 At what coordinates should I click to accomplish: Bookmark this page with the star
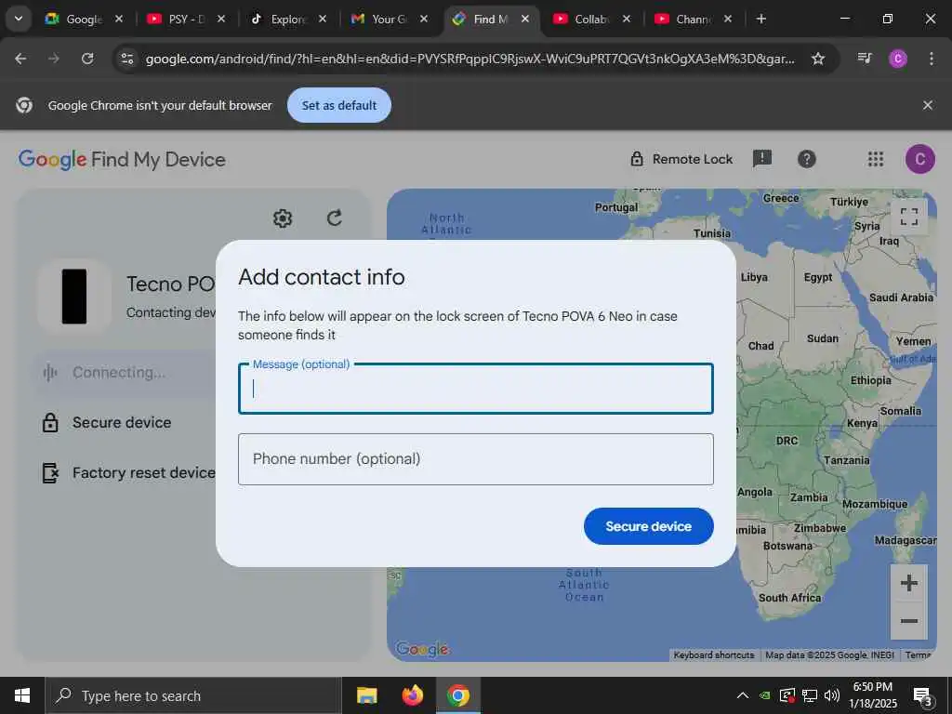(818, 59)
